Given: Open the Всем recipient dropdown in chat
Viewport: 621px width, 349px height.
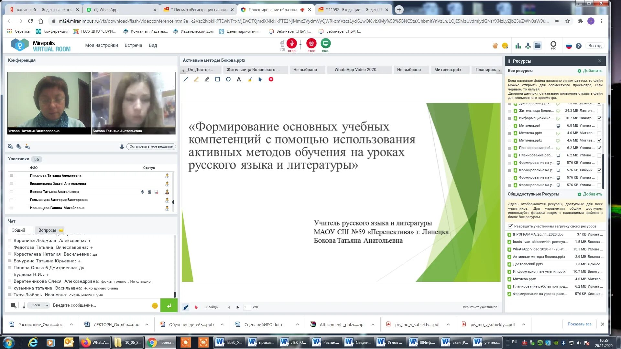Looking at the screenshot, I should pyautogui.click(x=38, y=305).
